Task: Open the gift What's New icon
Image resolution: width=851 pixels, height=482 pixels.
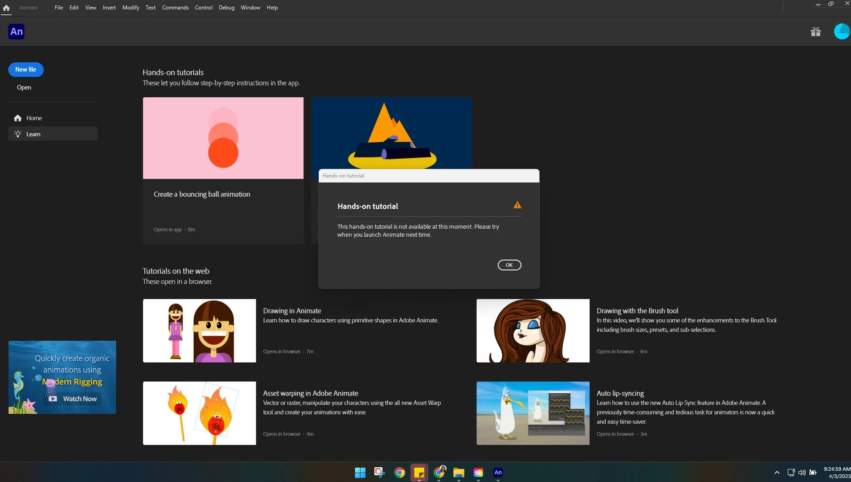Action: pos(816,32)
